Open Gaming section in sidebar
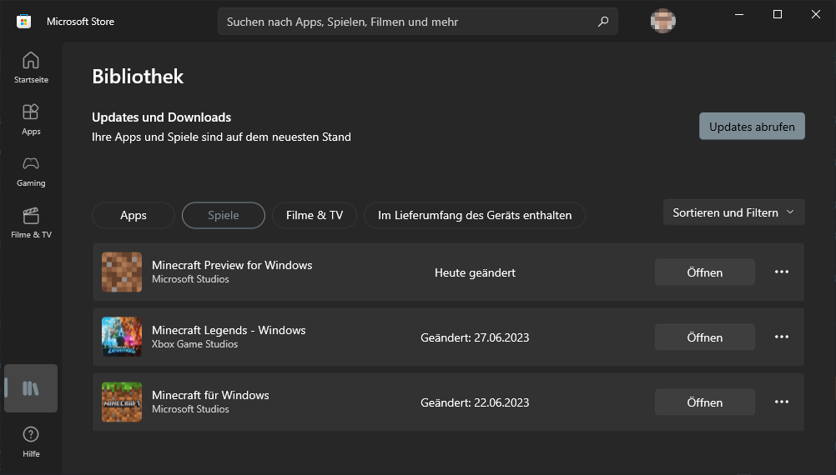Image resolution: width=836 pixels, height=475 pixels. click(x=31, y=171)
